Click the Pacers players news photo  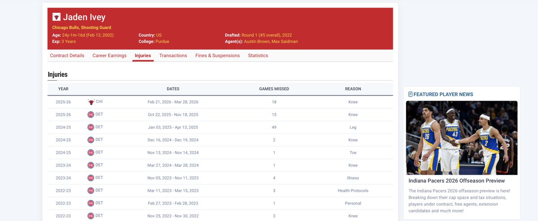462,138
